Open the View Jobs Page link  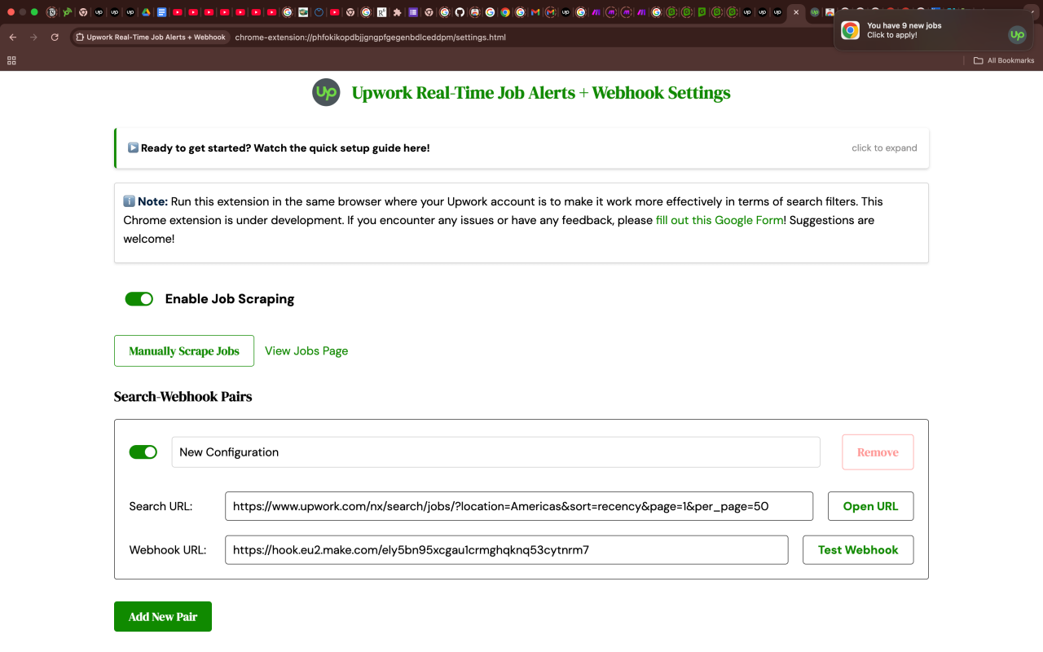point(306,351)
